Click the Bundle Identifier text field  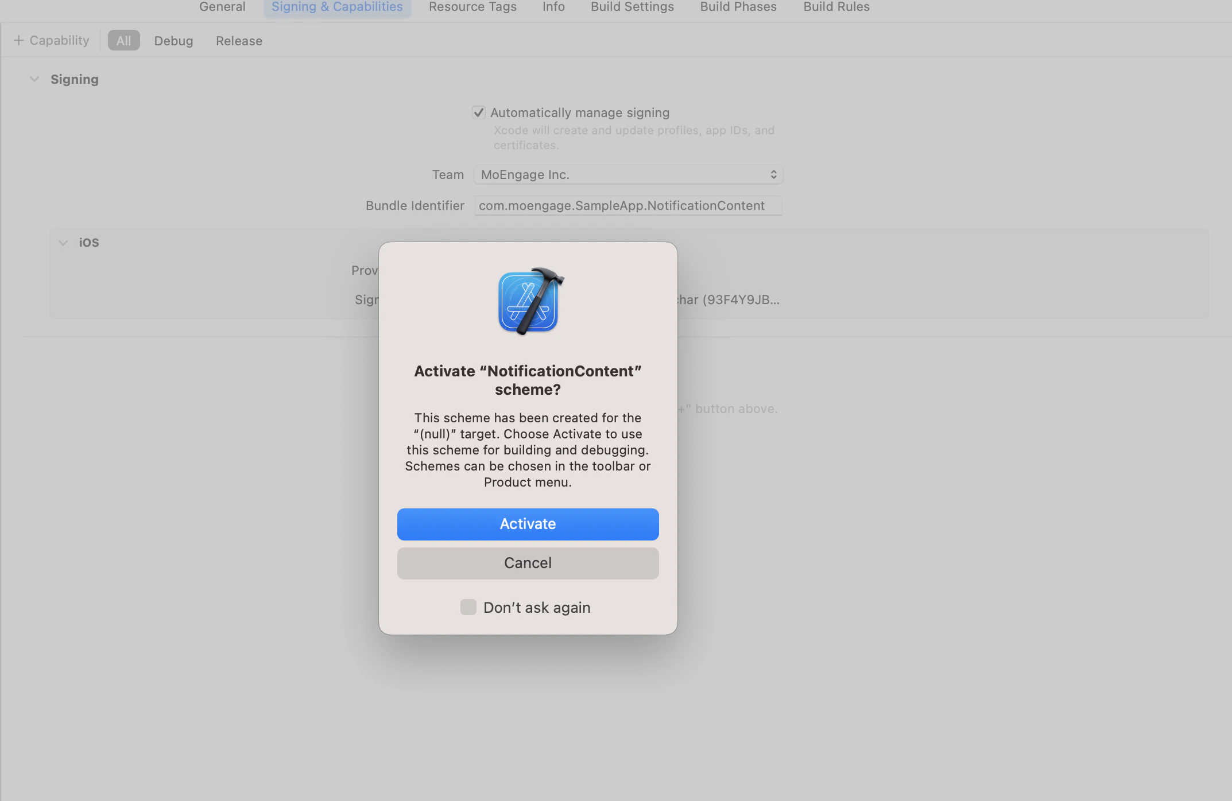628,205
